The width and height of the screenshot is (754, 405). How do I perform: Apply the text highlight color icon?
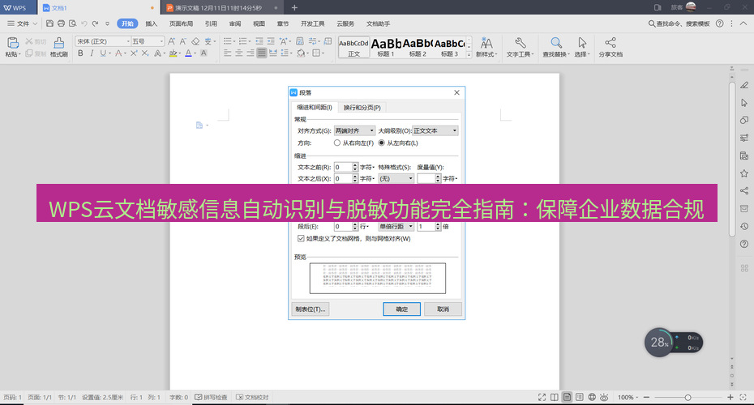point(174,53)
